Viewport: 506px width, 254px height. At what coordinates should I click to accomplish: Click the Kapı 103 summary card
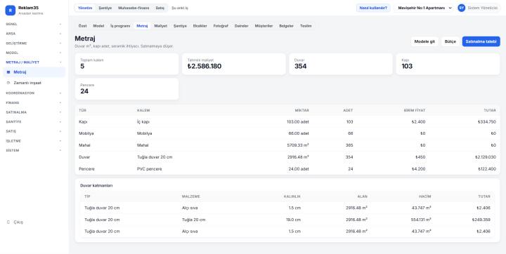448,64
